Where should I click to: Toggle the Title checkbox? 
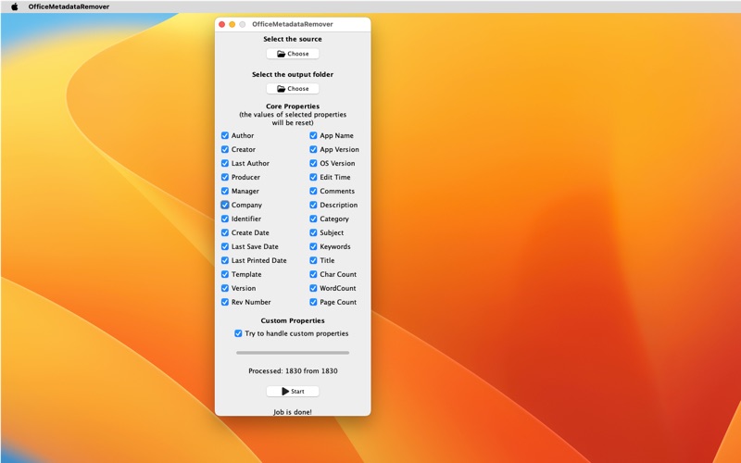click(313, 260)
